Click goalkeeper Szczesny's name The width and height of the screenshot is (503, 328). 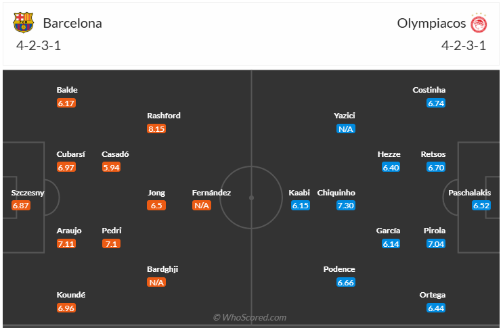coord(28,193)
